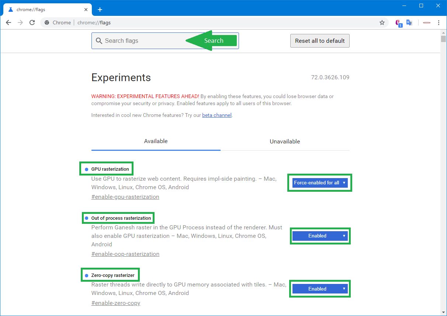
Task: Reload the chrome://flags page
Action: [32, 22]
